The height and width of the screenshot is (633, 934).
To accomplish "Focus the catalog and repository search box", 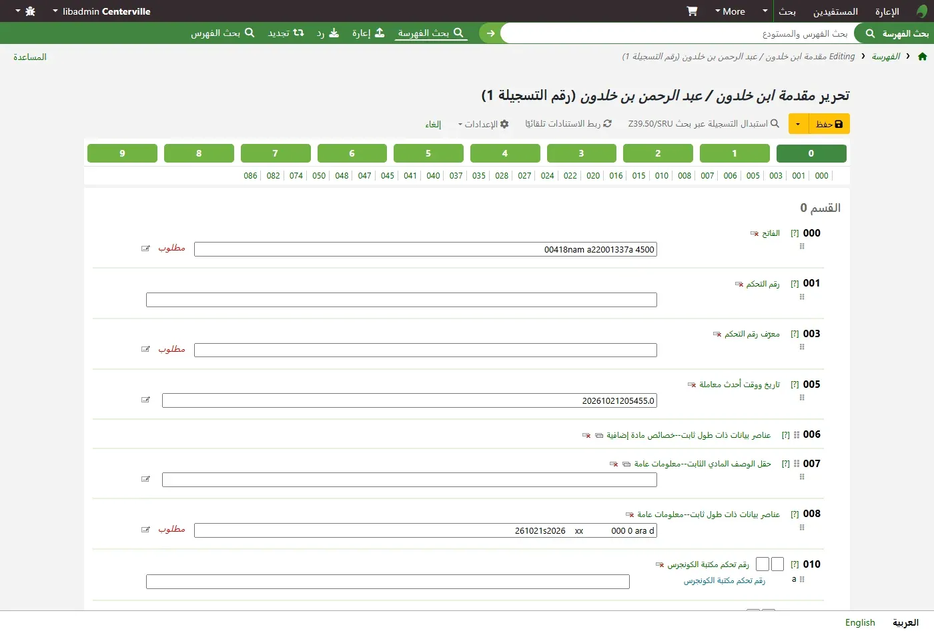I will 677,33.
